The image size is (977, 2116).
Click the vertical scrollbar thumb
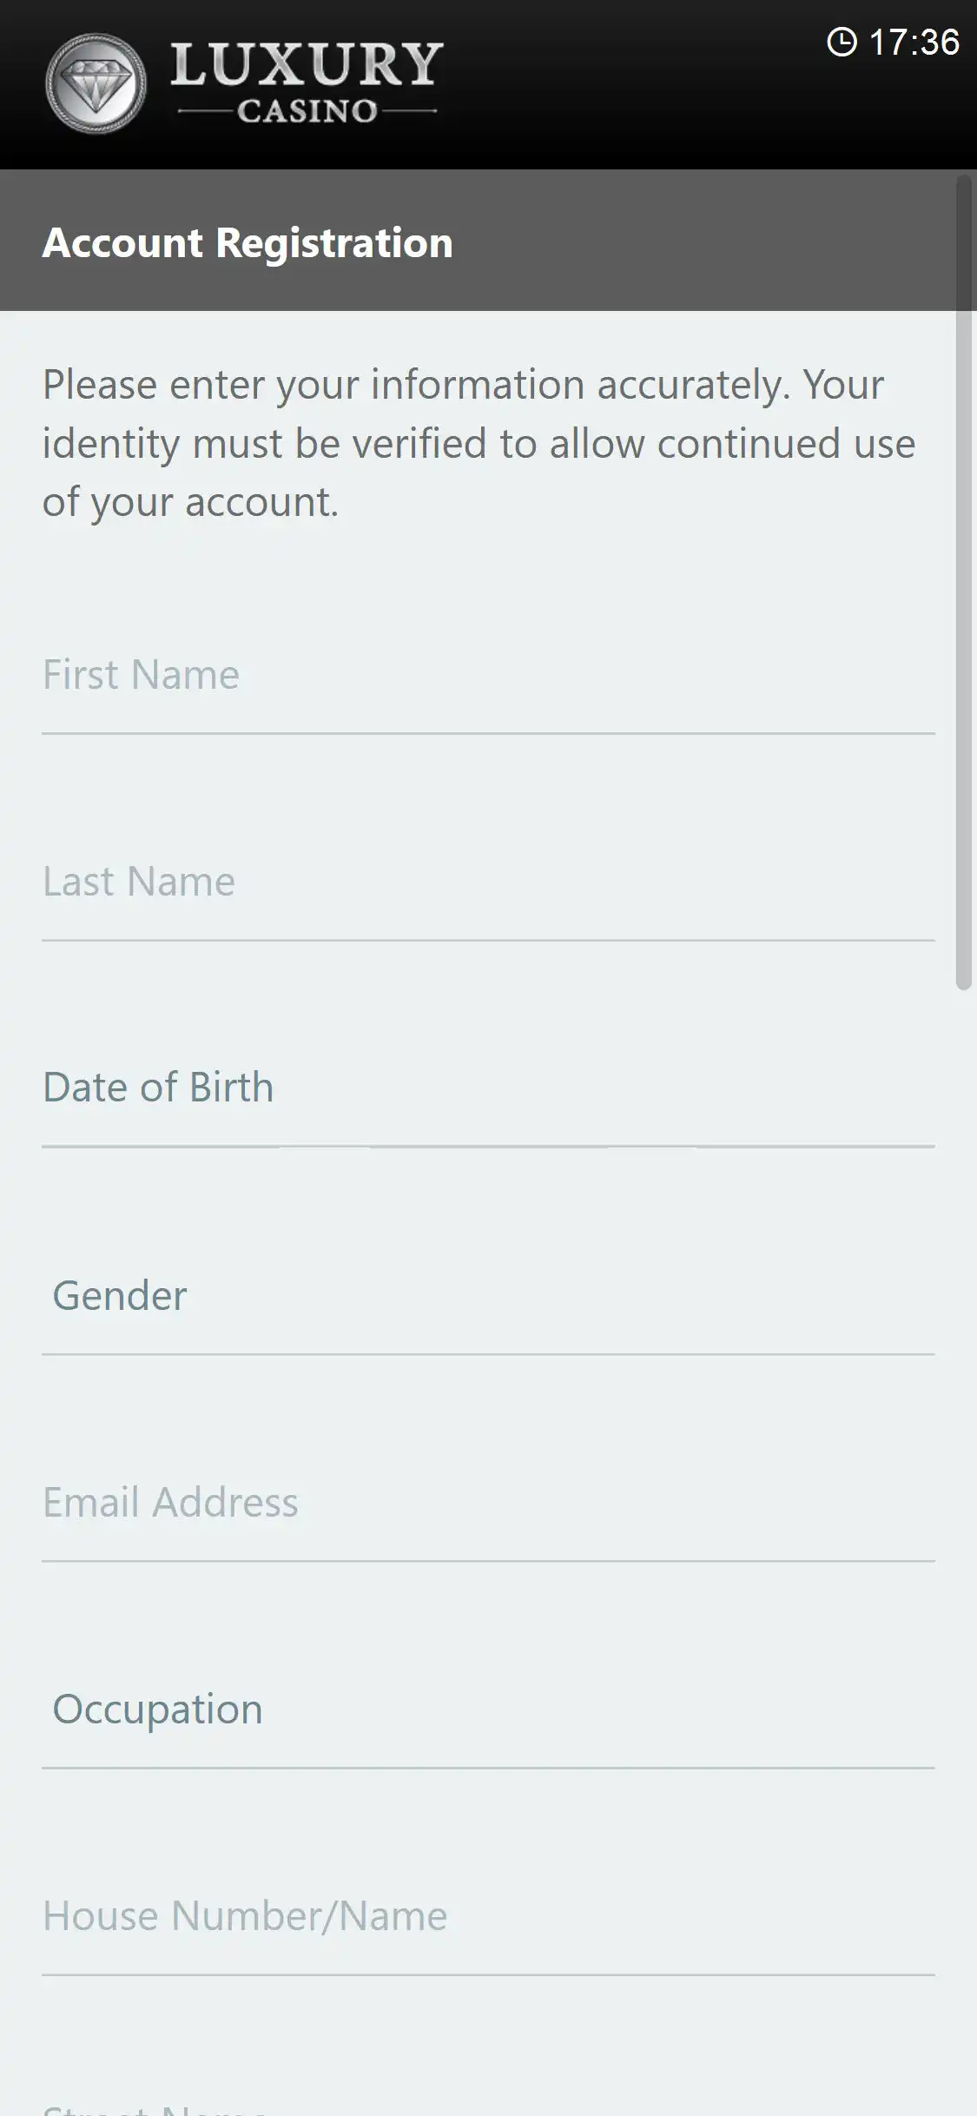(963, 582)
